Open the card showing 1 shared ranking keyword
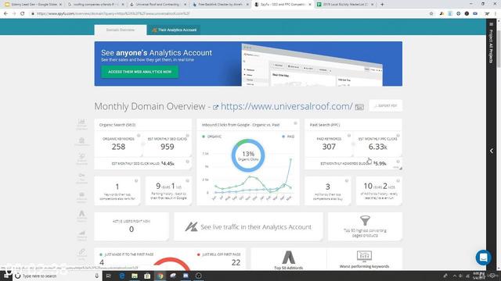 (x=117, y=190)
